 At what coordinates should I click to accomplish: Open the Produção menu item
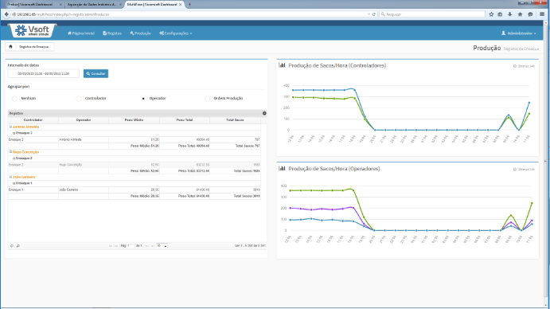click(140, 33)
